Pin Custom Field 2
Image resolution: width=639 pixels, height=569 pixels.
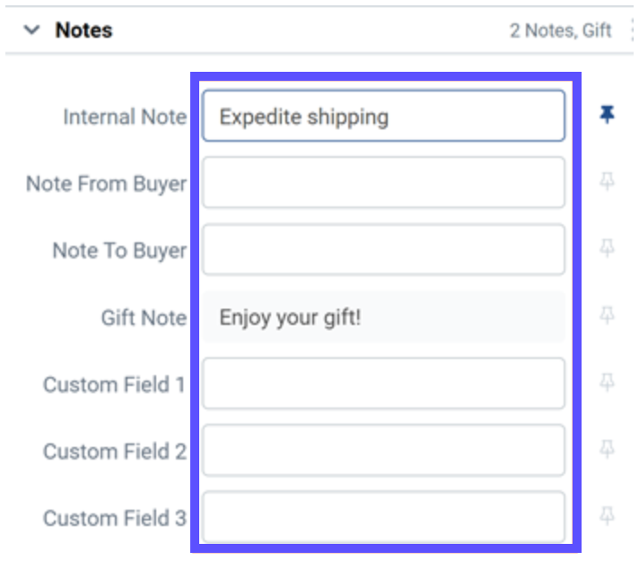[x=608, y=449]
